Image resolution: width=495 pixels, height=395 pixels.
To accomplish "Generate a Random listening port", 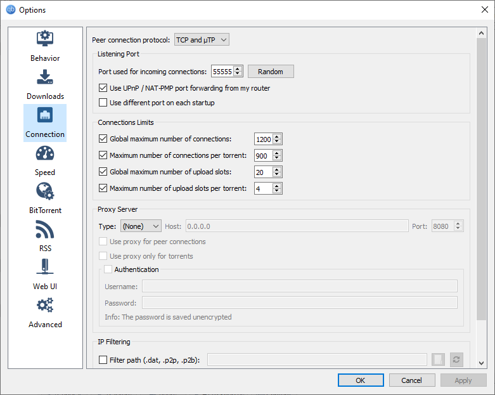I will tap(271, 72).
